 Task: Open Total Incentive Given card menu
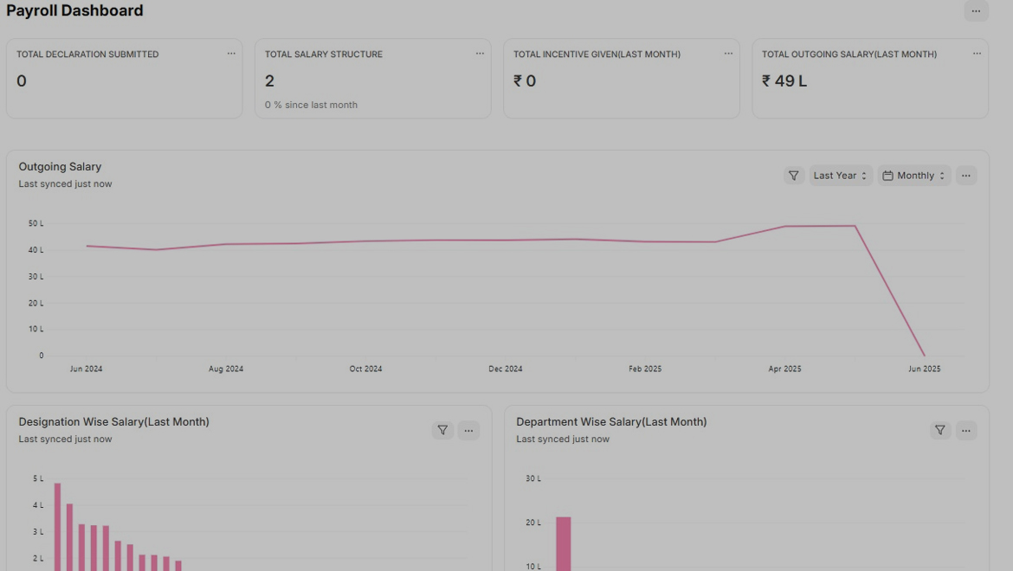[x=728, y=54]
